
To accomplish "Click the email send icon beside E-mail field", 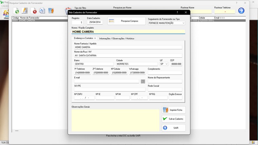I will pyautogui.click(x=143, y=81).
